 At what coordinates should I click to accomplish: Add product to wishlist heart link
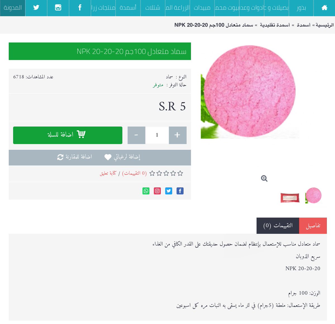[122, 157]
